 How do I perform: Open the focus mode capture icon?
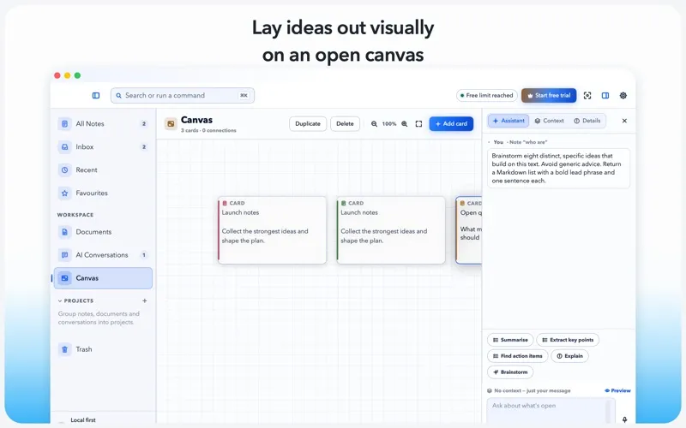point(587,96)
